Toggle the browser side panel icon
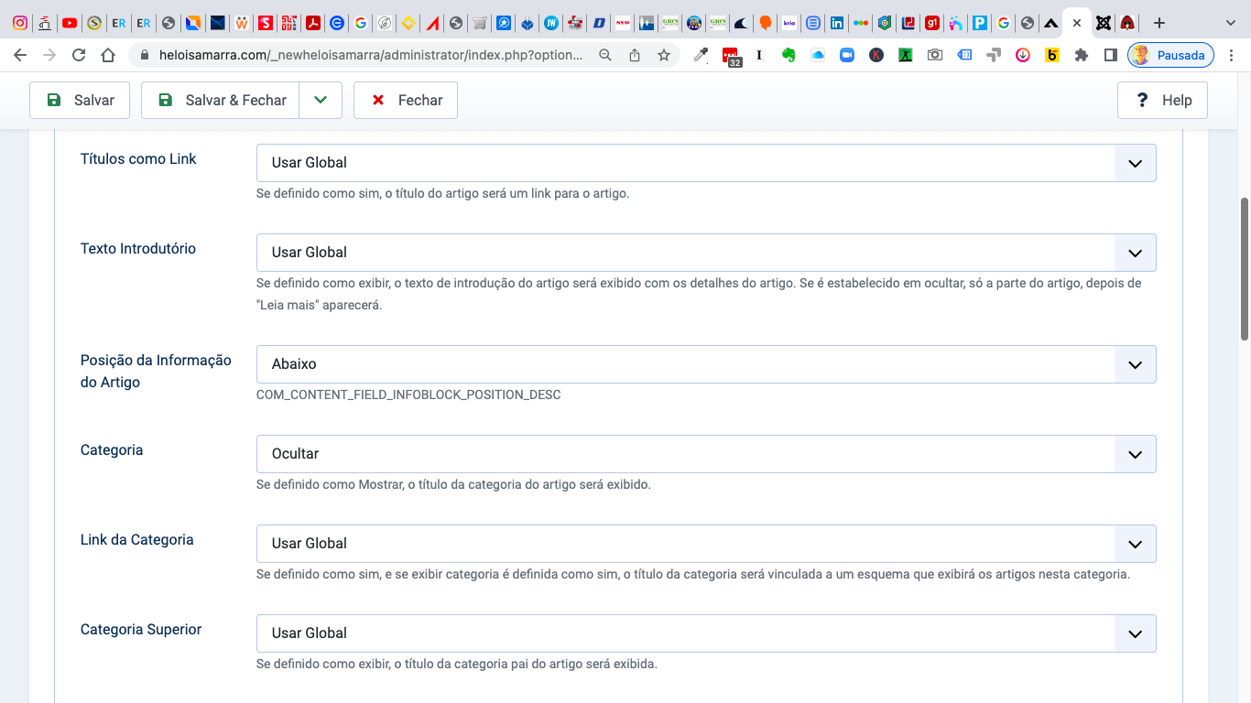 click(x=1111, y=55)
